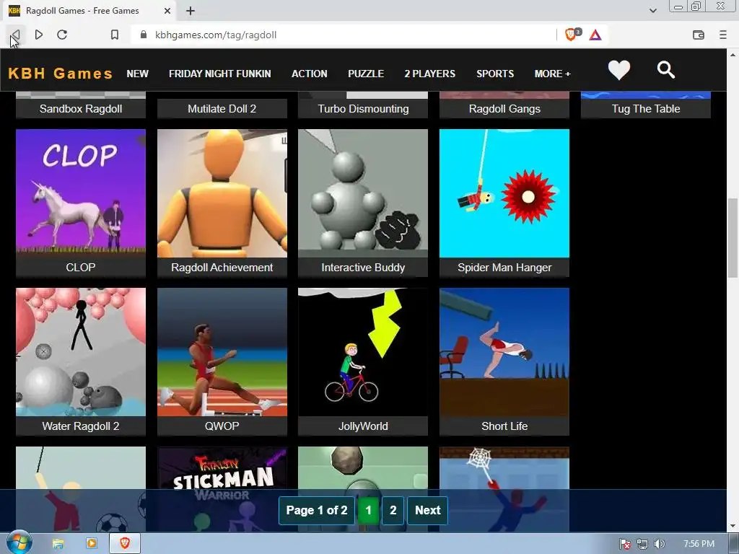Open favorites with the white heart icon
Screen dimensions: 739x554
(x=618, y=70)
